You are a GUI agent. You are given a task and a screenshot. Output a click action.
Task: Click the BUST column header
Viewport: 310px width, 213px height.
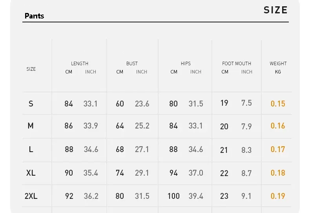coord(132,64)
